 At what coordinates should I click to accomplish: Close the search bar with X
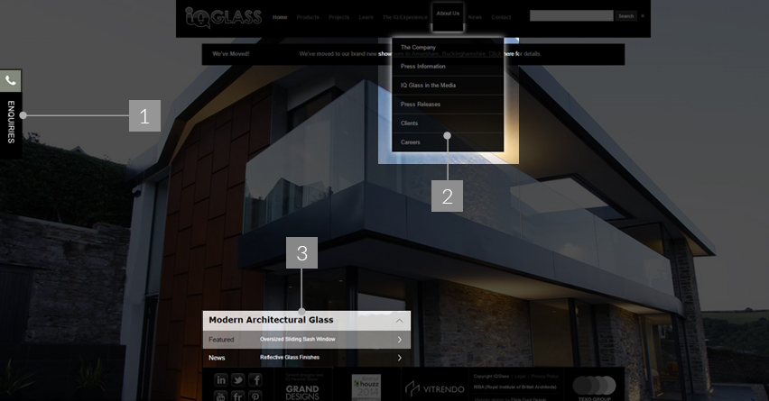(643, 16)
